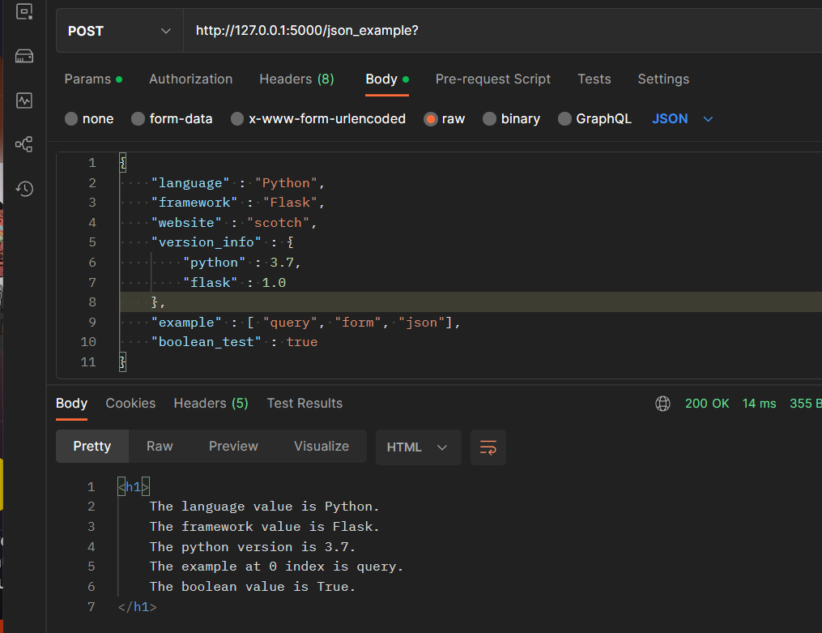Screen dimensions: 822x633
Task: Open the Pre-request Script tab
Action: 492,79
